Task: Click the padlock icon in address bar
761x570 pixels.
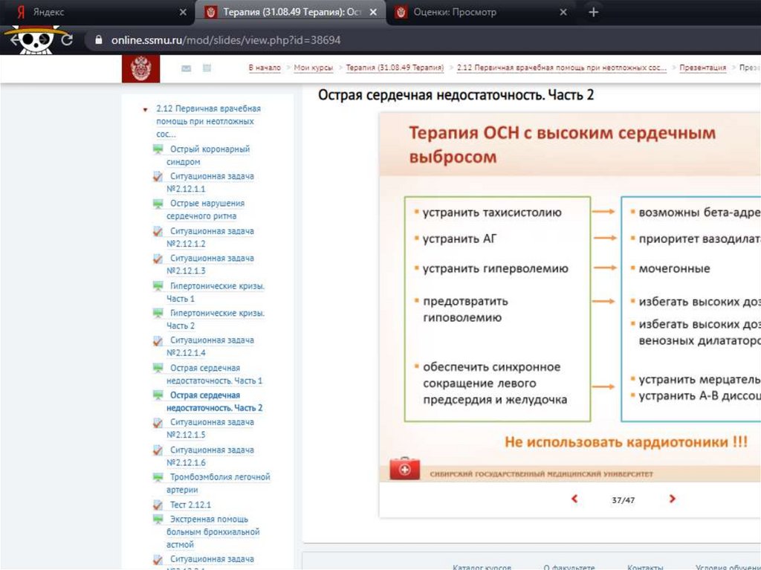Action: pos(97,40)
